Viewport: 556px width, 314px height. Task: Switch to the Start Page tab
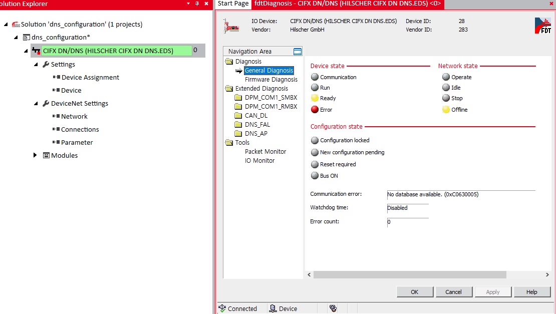(x=233, y=4)
